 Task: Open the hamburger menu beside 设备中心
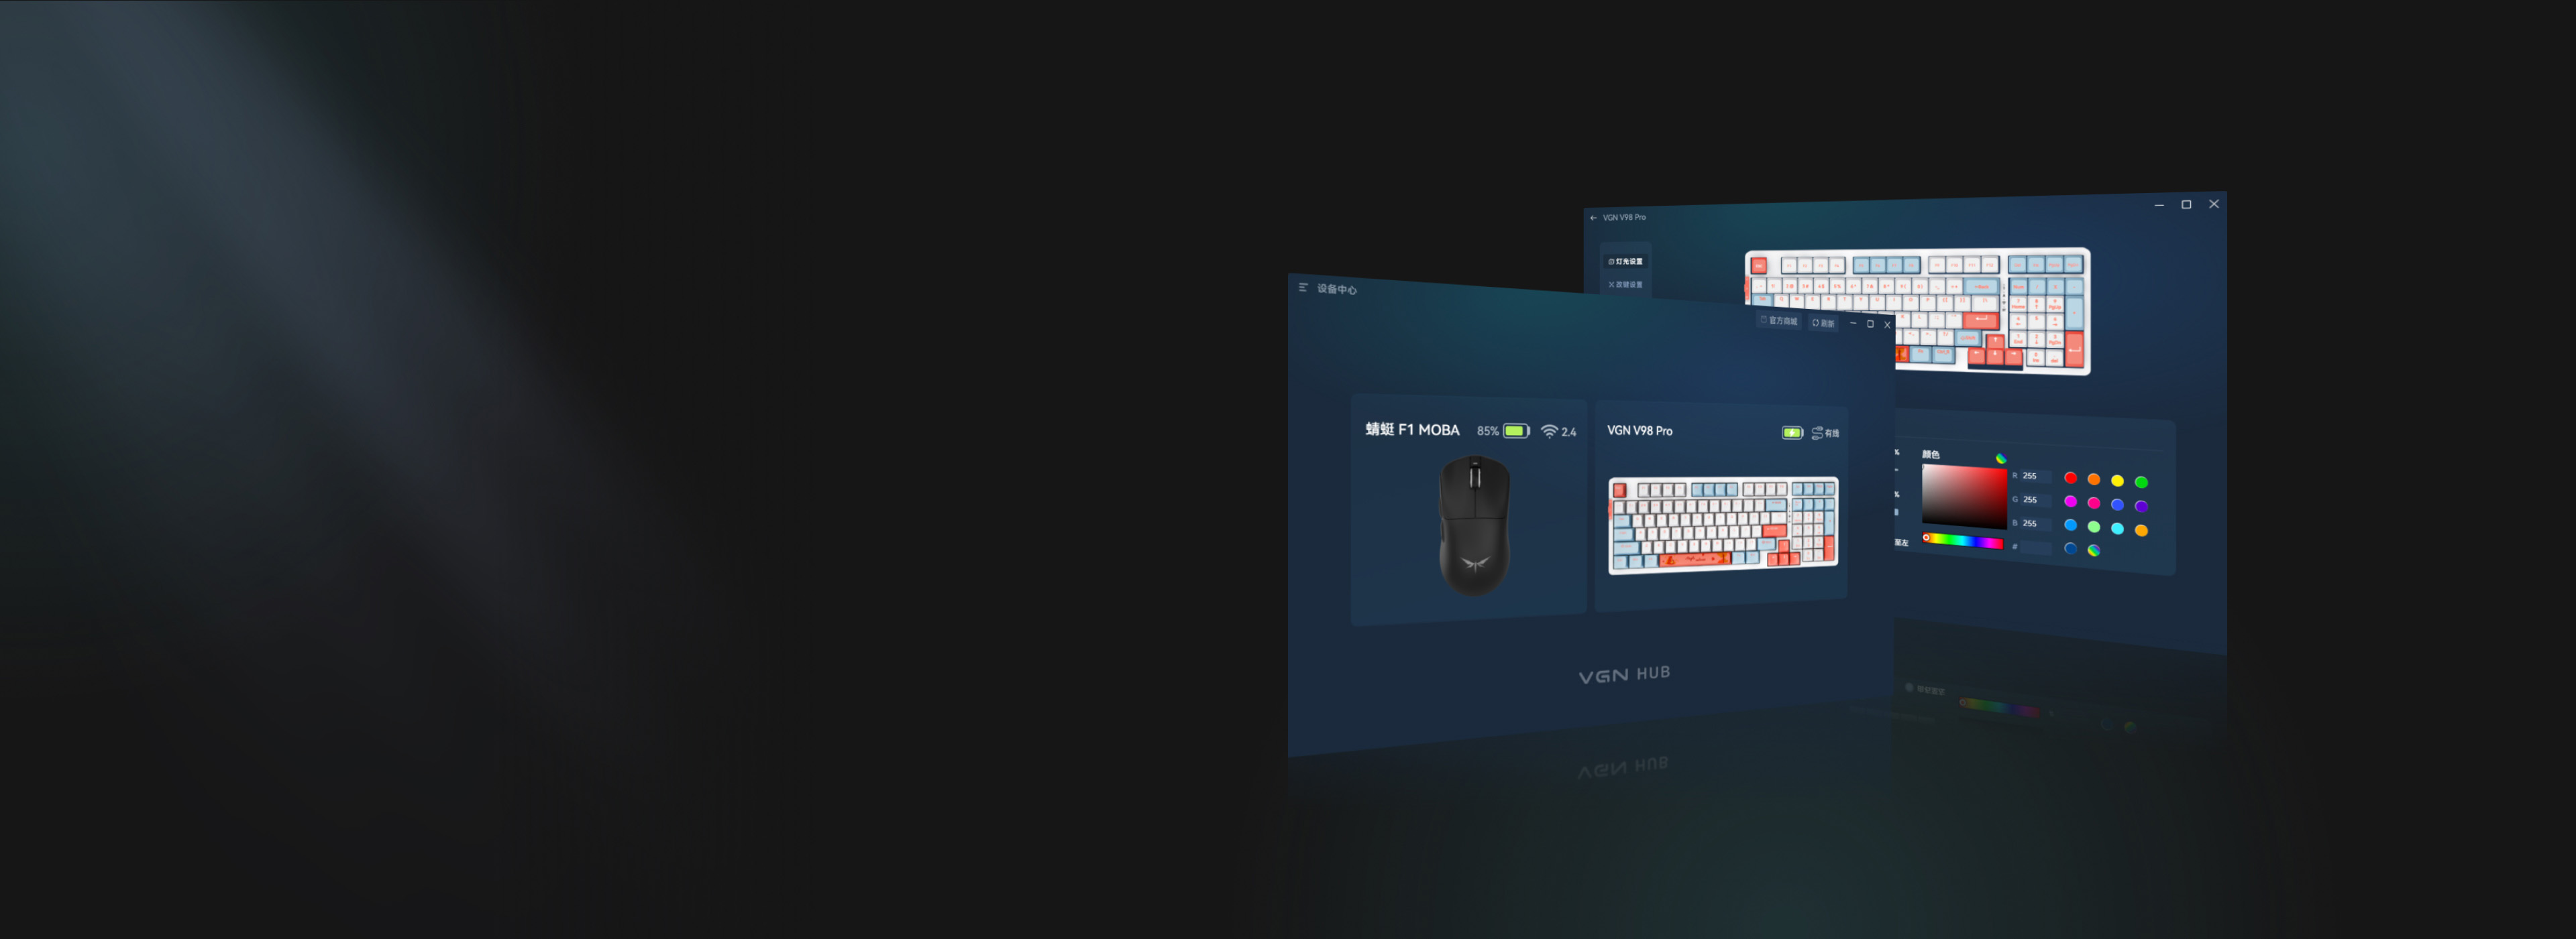click(1303, 288)
